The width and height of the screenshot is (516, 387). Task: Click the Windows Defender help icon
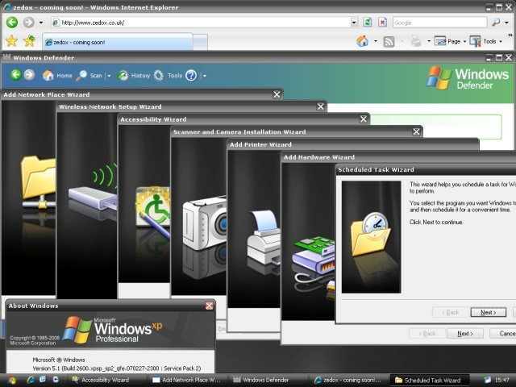click(x=191, y=75)
